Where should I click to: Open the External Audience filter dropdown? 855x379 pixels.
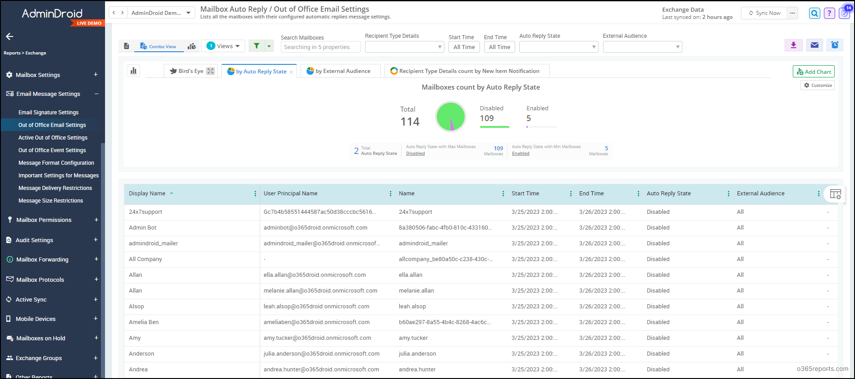[x=642, y=47]
